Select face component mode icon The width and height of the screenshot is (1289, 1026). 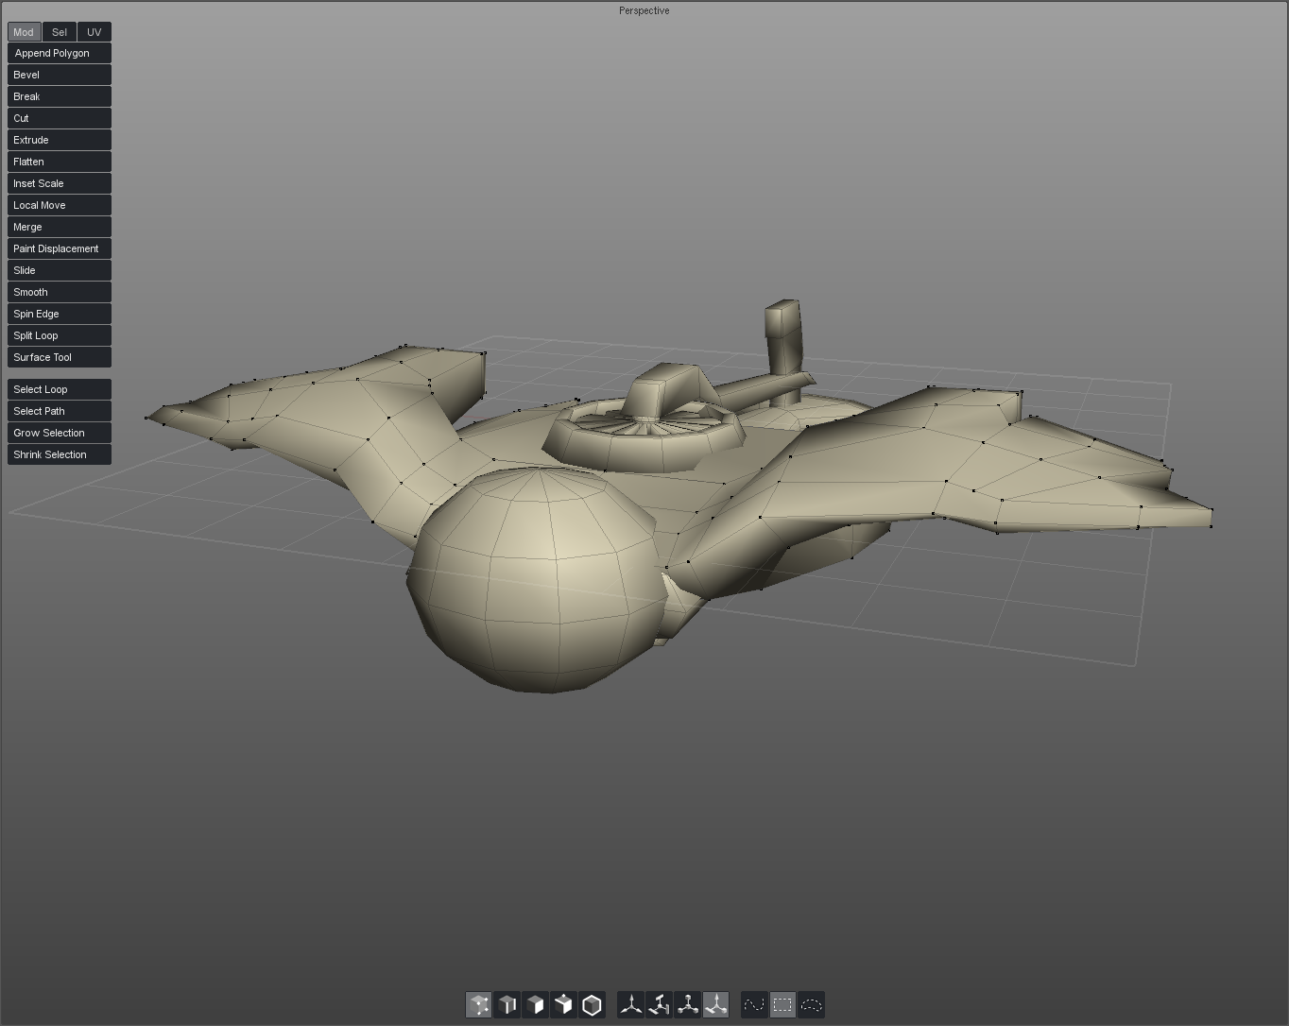pyautogui.click(x=536, y=1004)
